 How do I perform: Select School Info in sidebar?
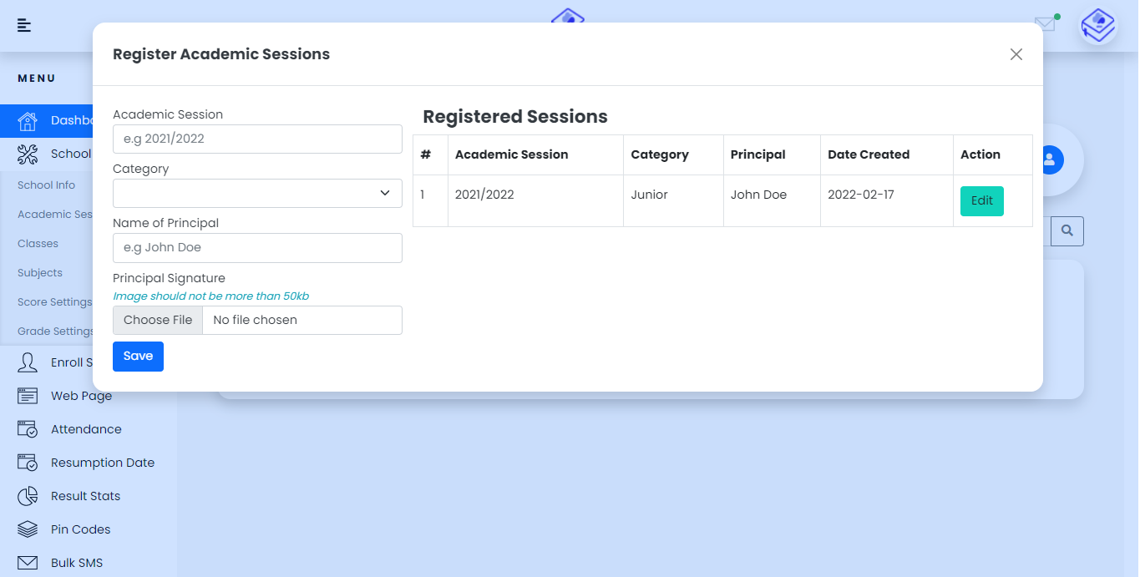pyautogui.click(x=47, y=185)
